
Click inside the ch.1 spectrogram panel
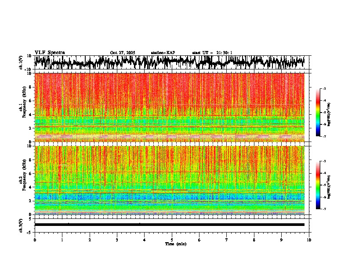tap(170, 107)
